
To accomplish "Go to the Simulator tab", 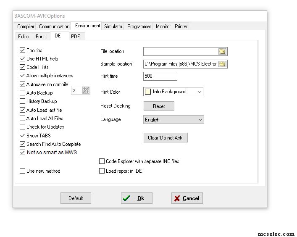I will (113, 26).
